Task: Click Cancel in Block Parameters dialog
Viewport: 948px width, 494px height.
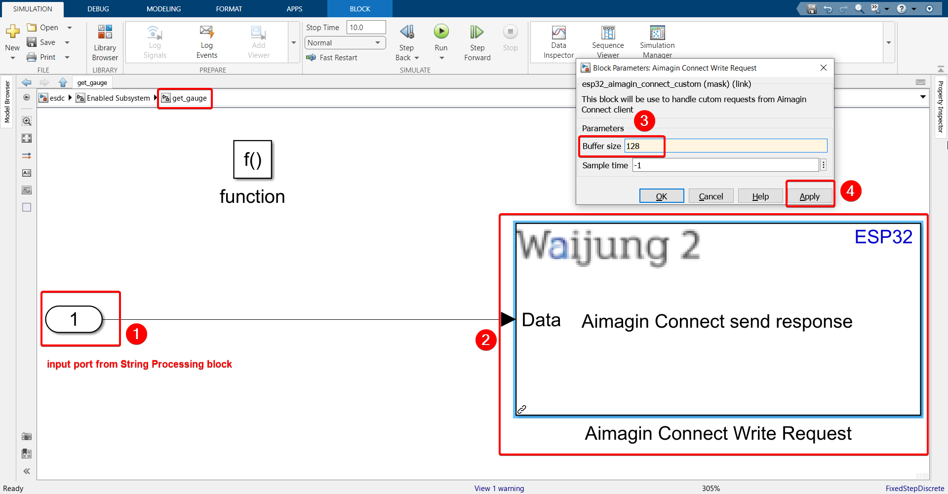Action: pyautogui.click(x=711, y=196)
